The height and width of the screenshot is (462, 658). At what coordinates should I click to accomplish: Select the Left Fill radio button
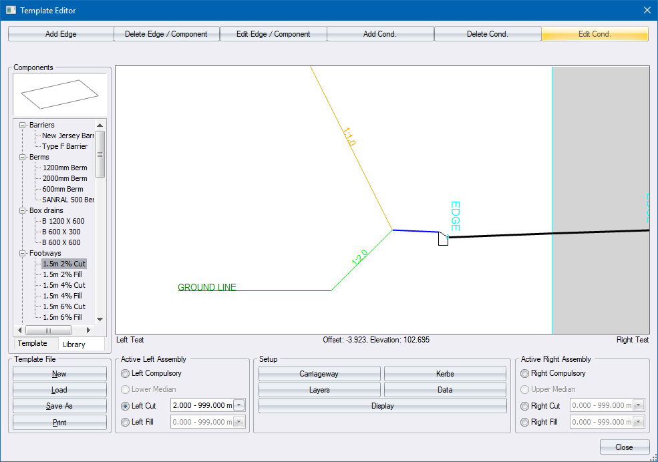click(x=126, y=422)
